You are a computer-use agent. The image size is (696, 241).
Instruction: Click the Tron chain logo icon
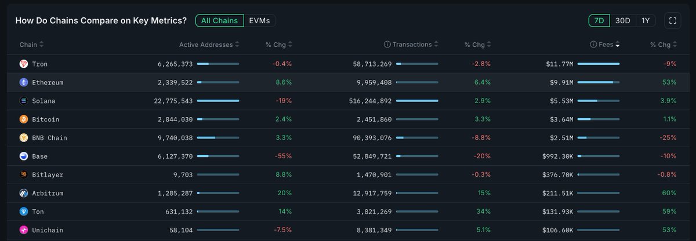tap(24, 64)
